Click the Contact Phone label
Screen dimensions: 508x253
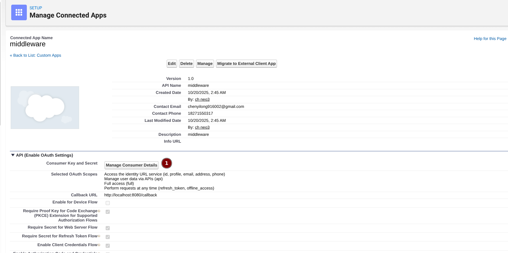coord(167,113)
